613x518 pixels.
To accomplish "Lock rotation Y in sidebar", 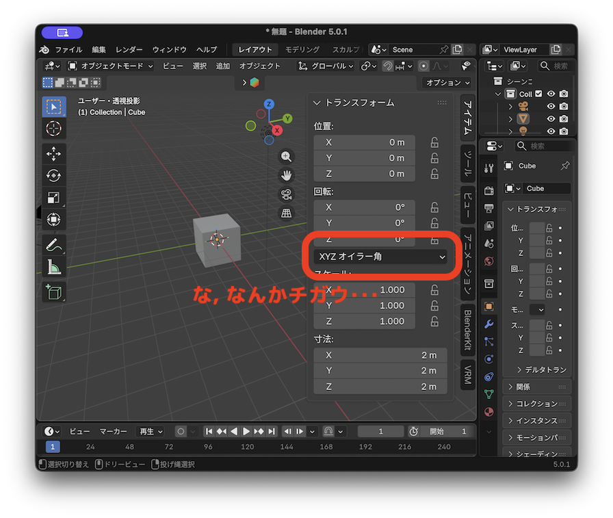I will tap(434, 223).
